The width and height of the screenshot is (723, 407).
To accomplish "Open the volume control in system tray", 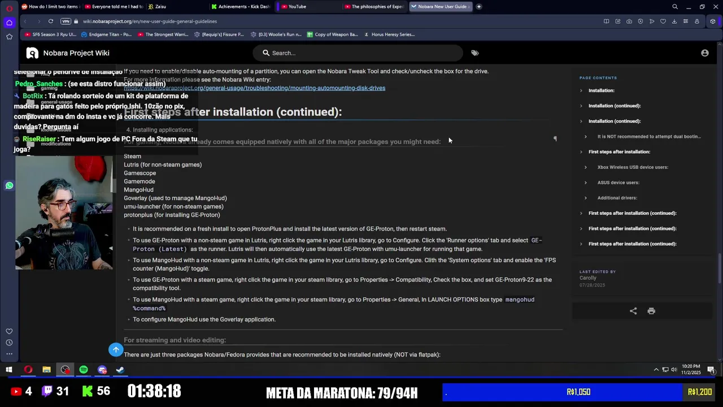I will tap(674, 370).
